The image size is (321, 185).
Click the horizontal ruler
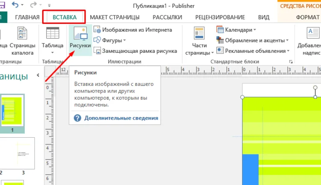coord(189,71)
